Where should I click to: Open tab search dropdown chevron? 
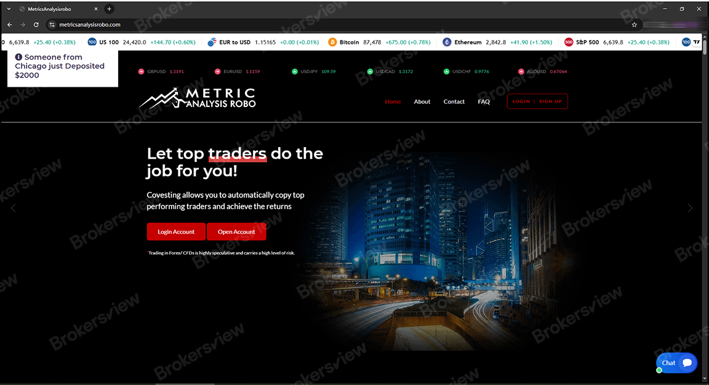(x=9, y=9)
